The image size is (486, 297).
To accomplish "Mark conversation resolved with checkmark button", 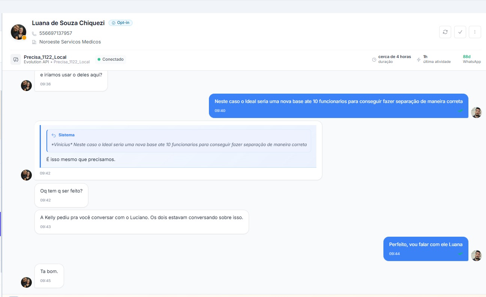I will point(460,32).
